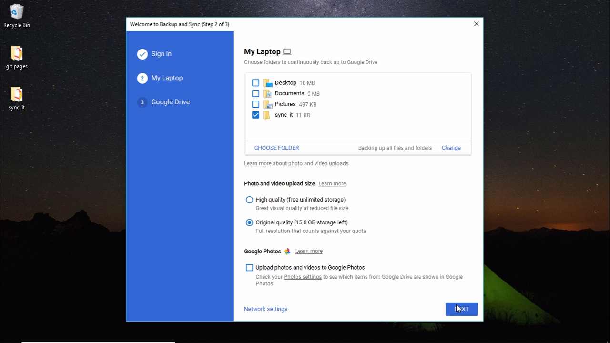Screen dimensions: 610x343
Task: Close the Backup and Sync window
Action: (476, 24)
